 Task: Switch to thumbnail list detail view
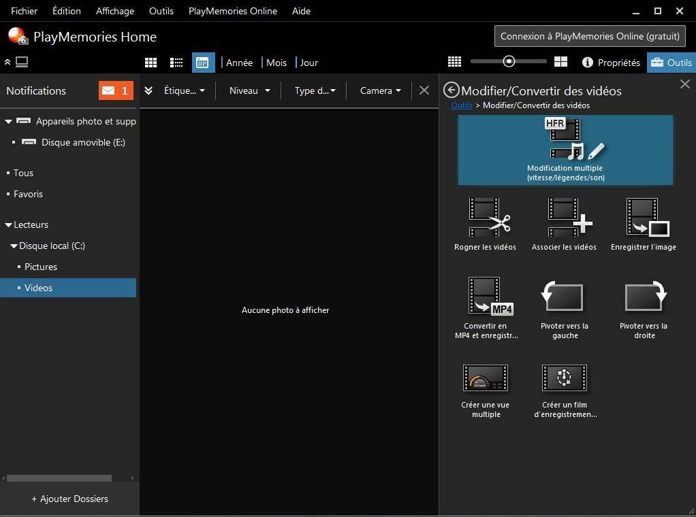pyautogui.click(x=176, y=63)
